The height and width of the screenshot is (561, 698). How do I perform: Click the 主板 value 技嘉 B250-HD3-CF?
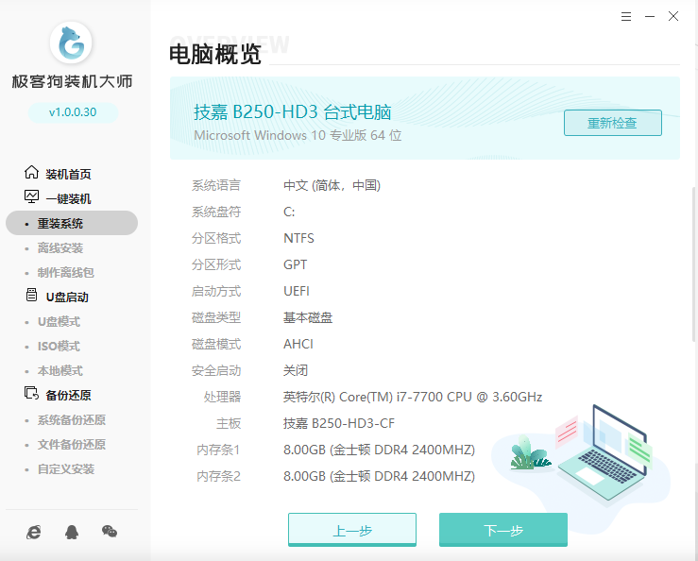[339, 423]
